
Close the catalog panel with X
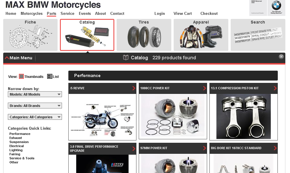(281, 57)
